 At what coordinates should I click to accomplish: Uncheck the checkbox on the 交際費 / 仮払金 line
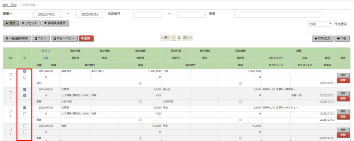tap(25, 89)
